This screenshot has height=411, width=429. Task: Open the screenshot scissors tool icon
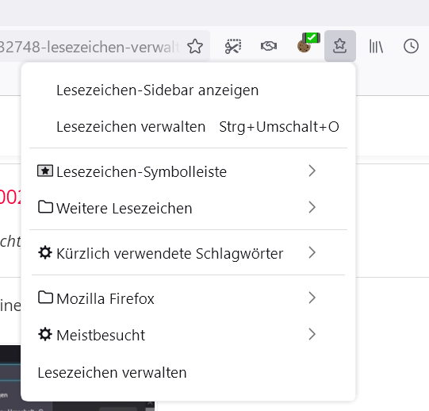pyautogui.click(x=233, y=46)
